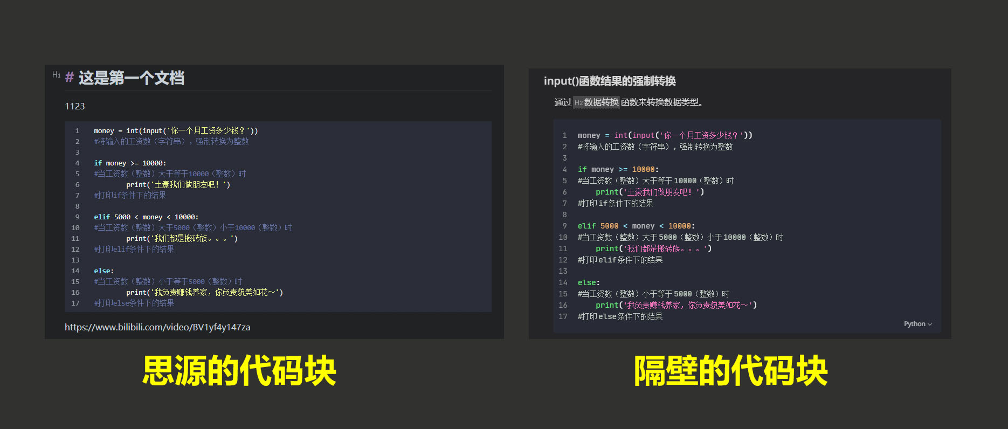Viewport: 1008px width, 429px height.
Task: Click the comment '#打印else条件下的结果' in the right code block
Action: pyautogui.click(x=620, y=316)
